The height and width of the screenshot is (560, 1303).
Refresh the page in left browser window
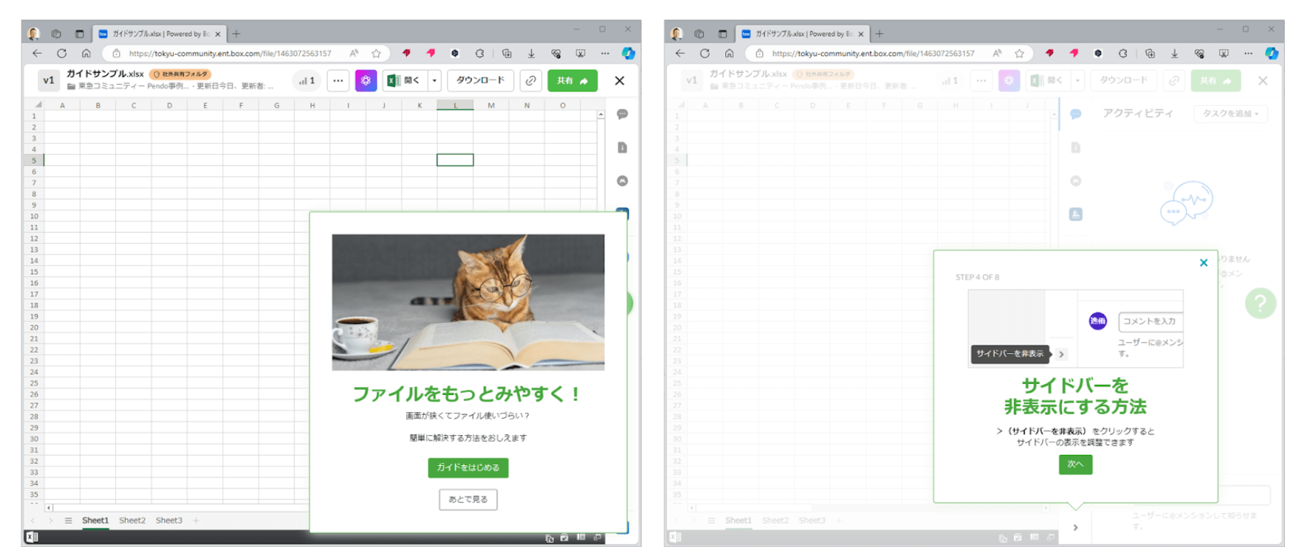[x=61, y=53]
